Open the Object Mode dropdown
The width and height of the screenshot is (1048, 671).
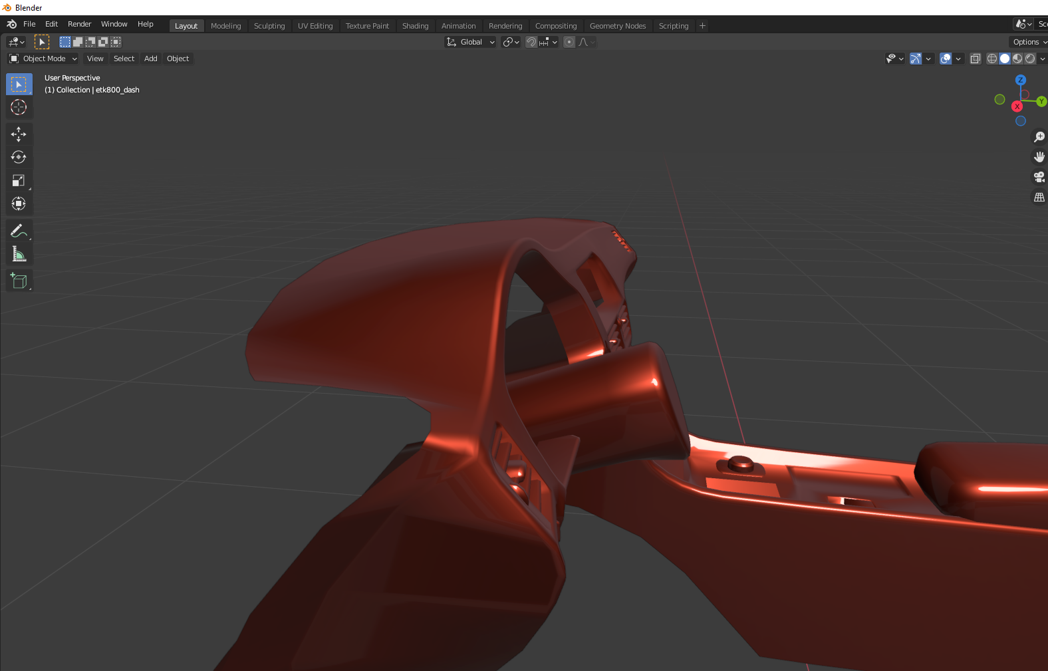pos(43,59)
